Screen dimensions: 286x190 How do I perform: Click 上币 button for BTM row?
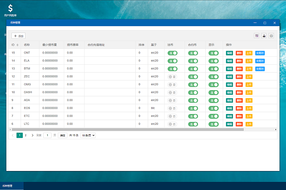249,69
